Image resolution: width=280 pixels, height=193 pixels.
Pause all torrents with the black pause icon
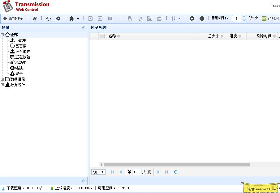(201, 19)
